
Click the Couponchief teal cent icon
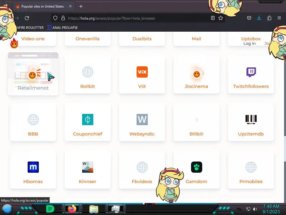87,119
